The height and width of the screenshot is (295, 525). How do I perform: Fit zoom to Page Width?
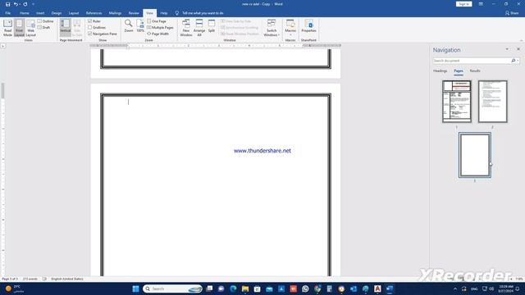pos(158,34)
